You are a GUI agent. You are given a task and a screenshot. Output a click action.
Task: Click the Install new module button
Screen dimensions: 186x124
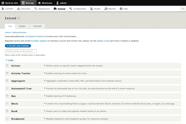coord(18,46)
